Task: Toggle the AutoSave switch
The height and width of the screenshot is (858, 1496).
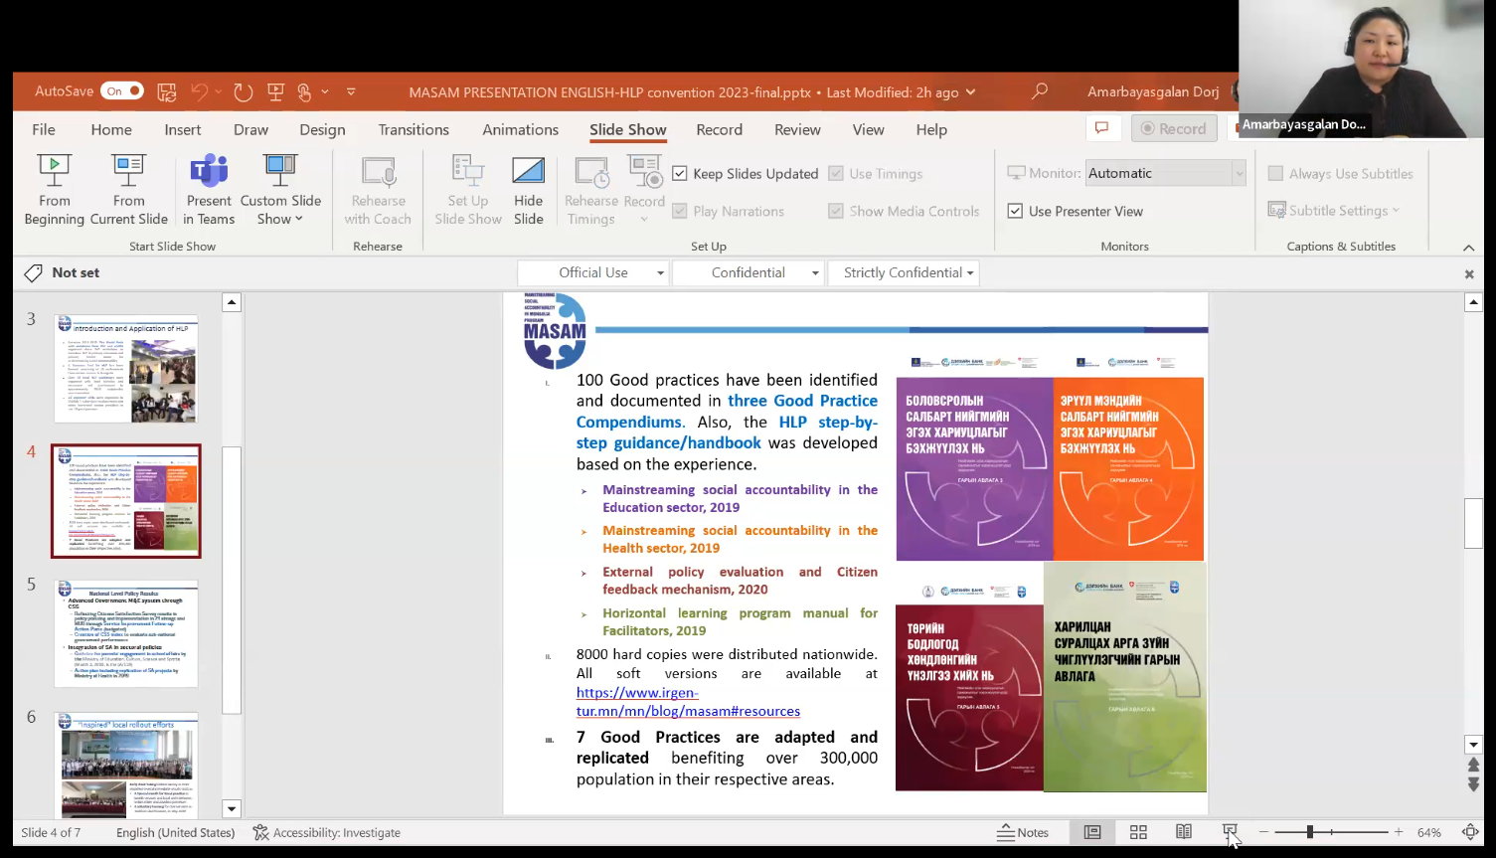Action: point(121,91)
